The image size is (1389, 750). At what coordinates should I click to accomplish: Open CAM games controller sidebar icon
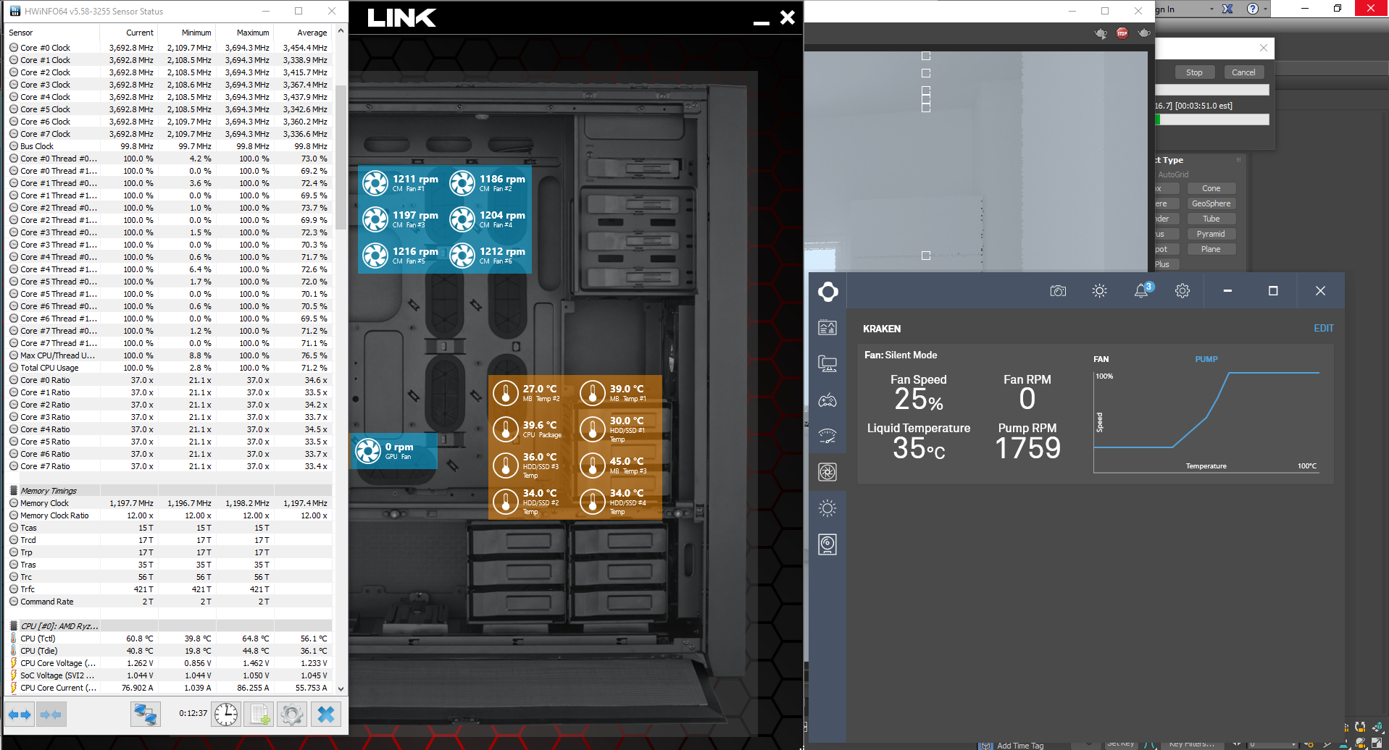[x=827, y=400]
